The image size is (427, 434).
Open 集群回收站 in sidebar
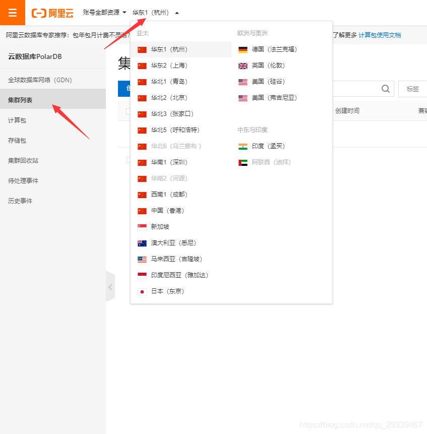point(53,160)
